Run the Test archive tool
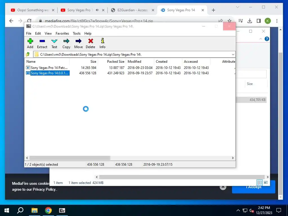The width and height of the screenshot is (288, 216). [x=54, y=44]
